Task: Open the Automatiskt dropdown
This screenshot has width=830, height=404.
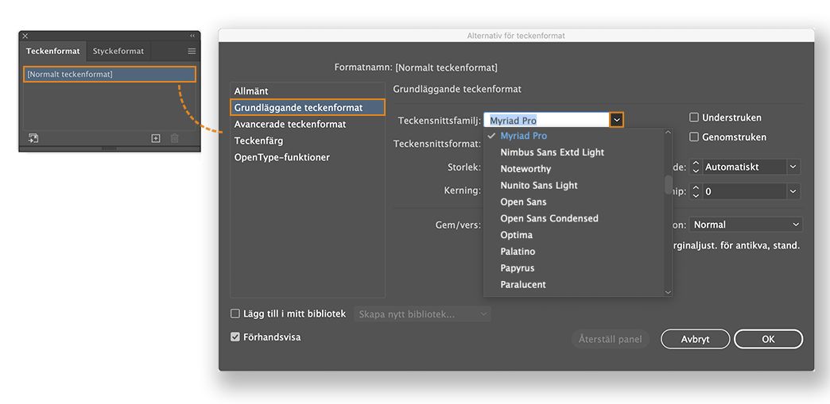Action: tap(793, 167)
